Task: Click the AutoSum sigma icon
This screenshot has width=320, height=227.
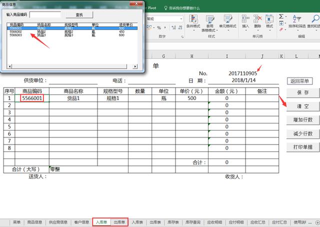Action: tap(281, 16)
